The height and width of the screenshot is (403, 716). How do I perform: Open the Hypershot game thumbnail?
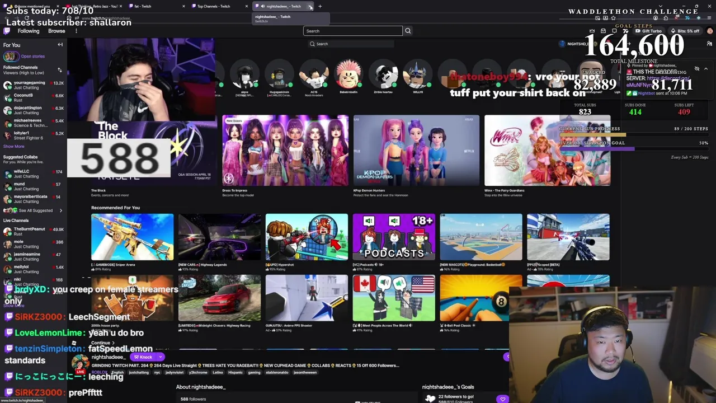click(x=307, y=237)
